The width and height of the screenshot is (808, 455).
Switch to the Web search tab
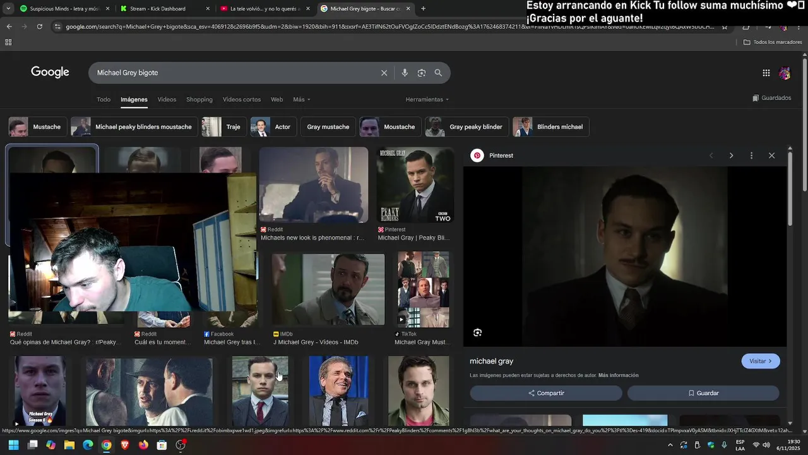tap(276, 100)
